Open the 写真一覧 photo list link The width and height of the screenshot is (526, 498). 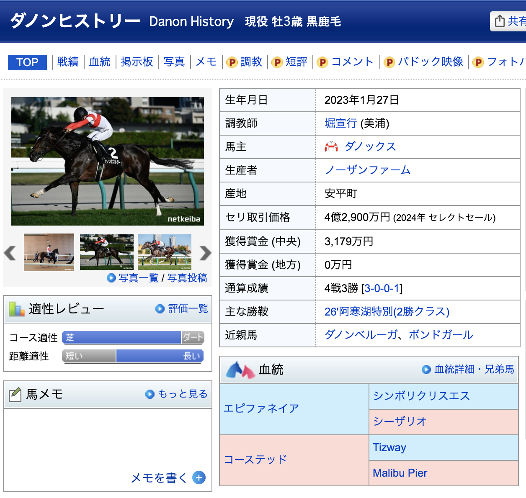(x=139, y=278)
